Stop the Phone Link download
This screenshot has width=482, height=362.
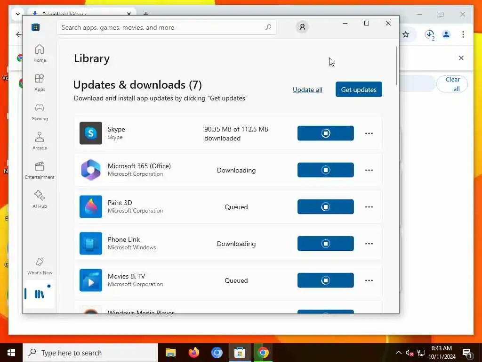click(x=326, y=244)
